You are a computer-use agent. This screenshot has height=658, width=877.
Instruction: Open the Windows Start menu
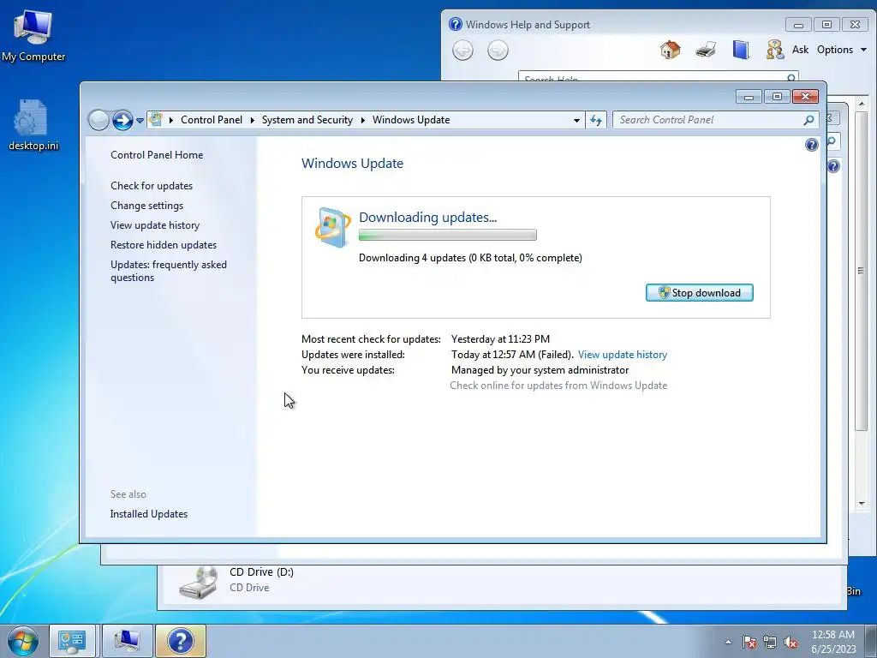[22, 641]
